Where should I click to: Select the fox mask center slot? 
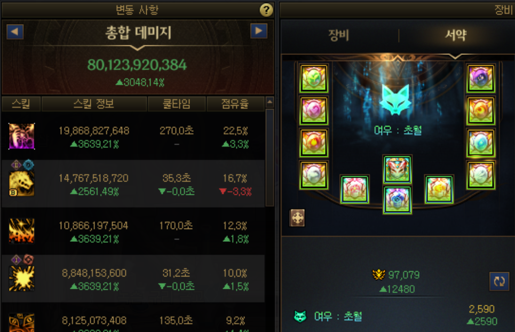pyautogui.click(x=397, y=169)
